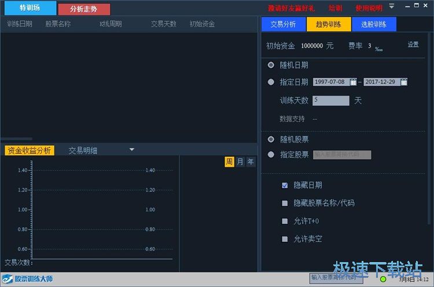Enable 隐藏股票名称/代码 checkbox
This screenshot has height=287, width=434.
click(x=285, y=204)
